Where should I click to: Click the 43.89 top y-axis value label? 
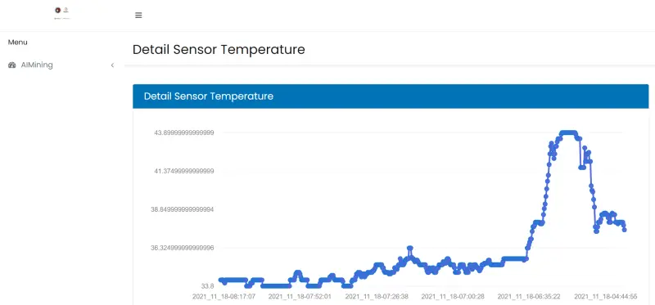pos(184,132)
